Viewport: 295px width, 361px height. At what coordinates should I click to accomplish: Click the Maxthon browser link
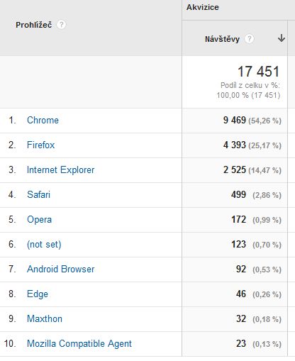coord(45,318)
